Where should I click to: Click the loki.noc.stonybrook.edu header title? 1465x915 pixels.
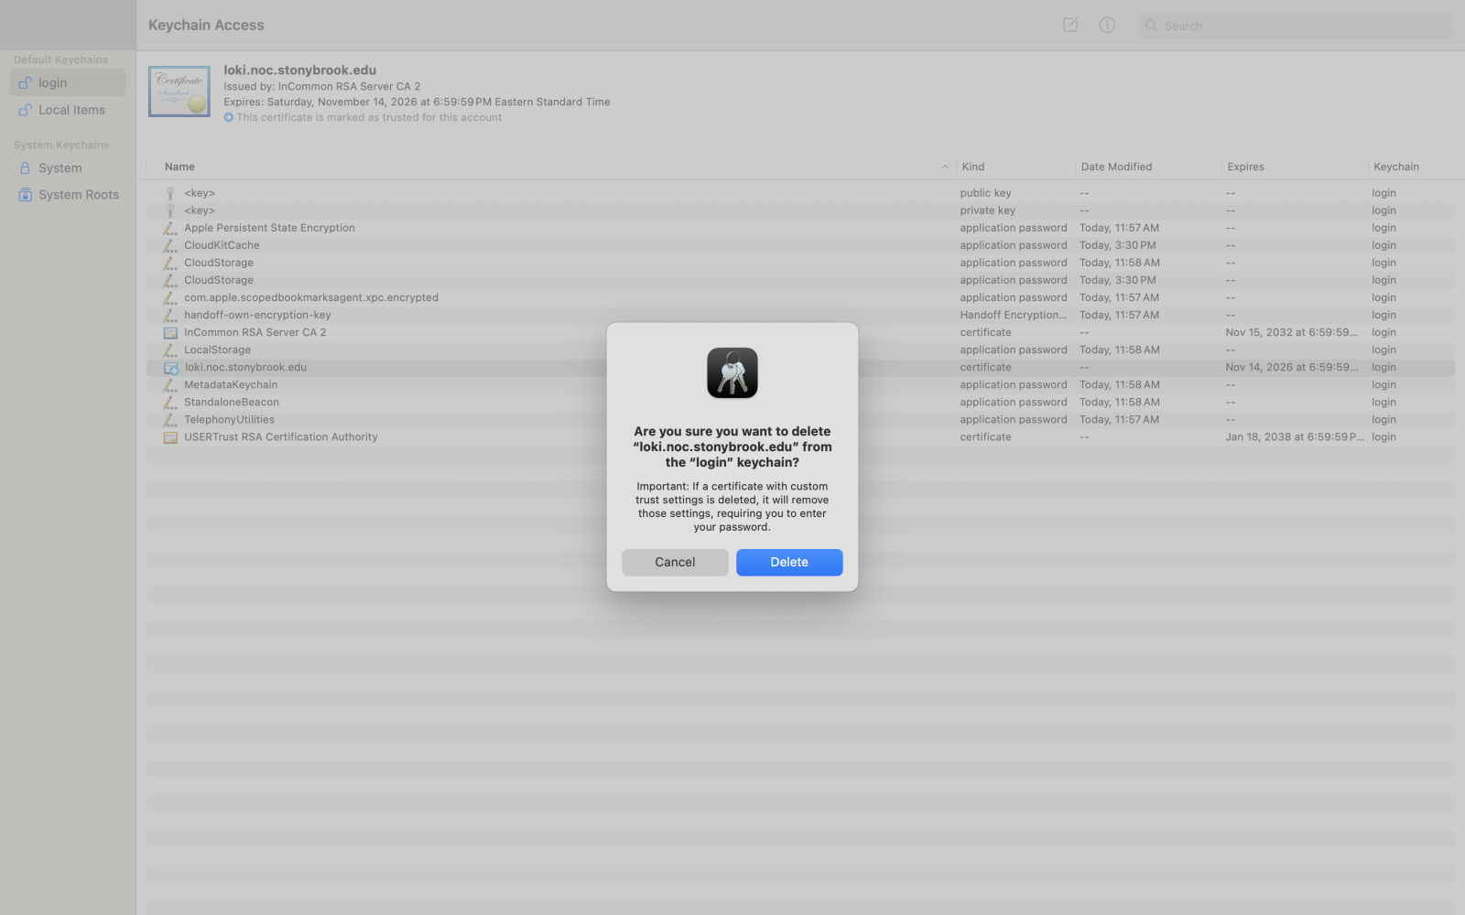point(299,70)
